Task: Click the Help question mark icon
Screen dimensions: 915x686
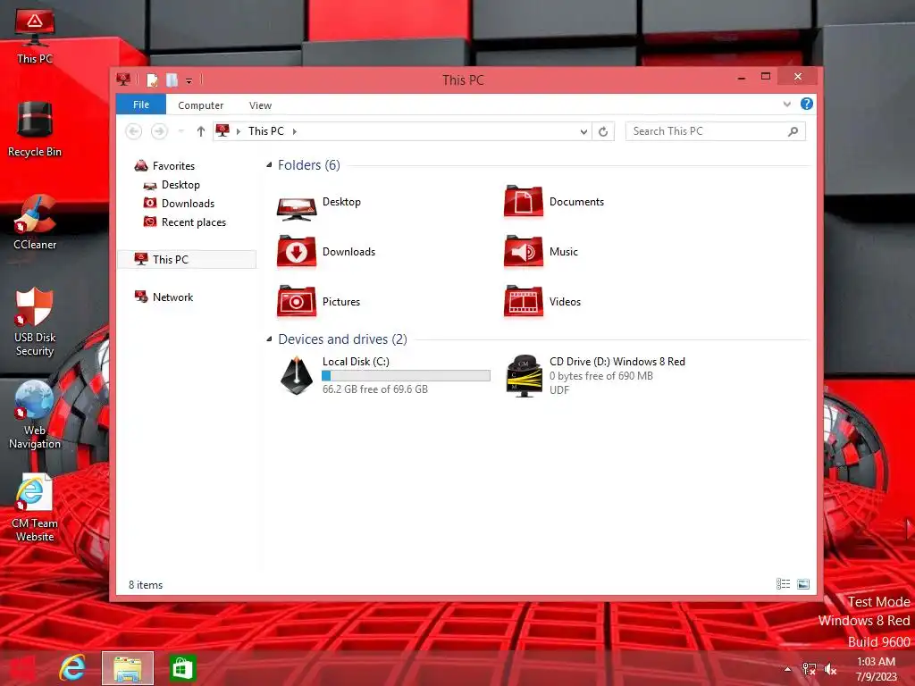Action: 807,104
